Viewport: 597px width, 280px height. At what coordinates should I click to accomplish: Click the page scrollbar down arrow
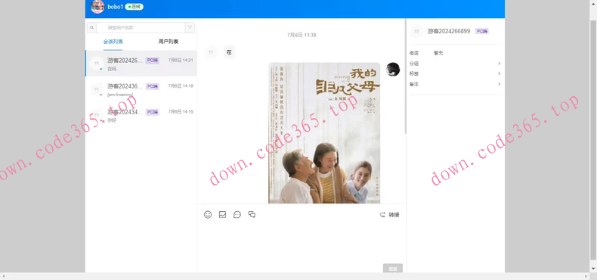[x=593, y=269]
